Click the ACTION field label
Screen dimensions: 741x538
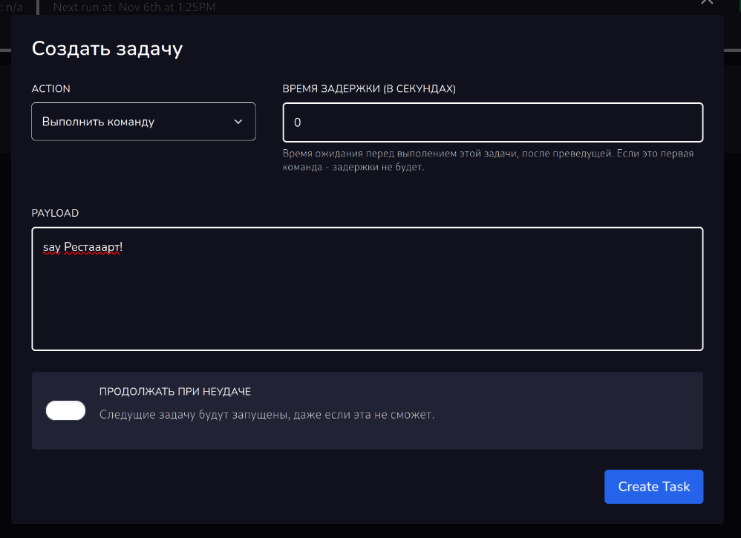pos(51,88)
